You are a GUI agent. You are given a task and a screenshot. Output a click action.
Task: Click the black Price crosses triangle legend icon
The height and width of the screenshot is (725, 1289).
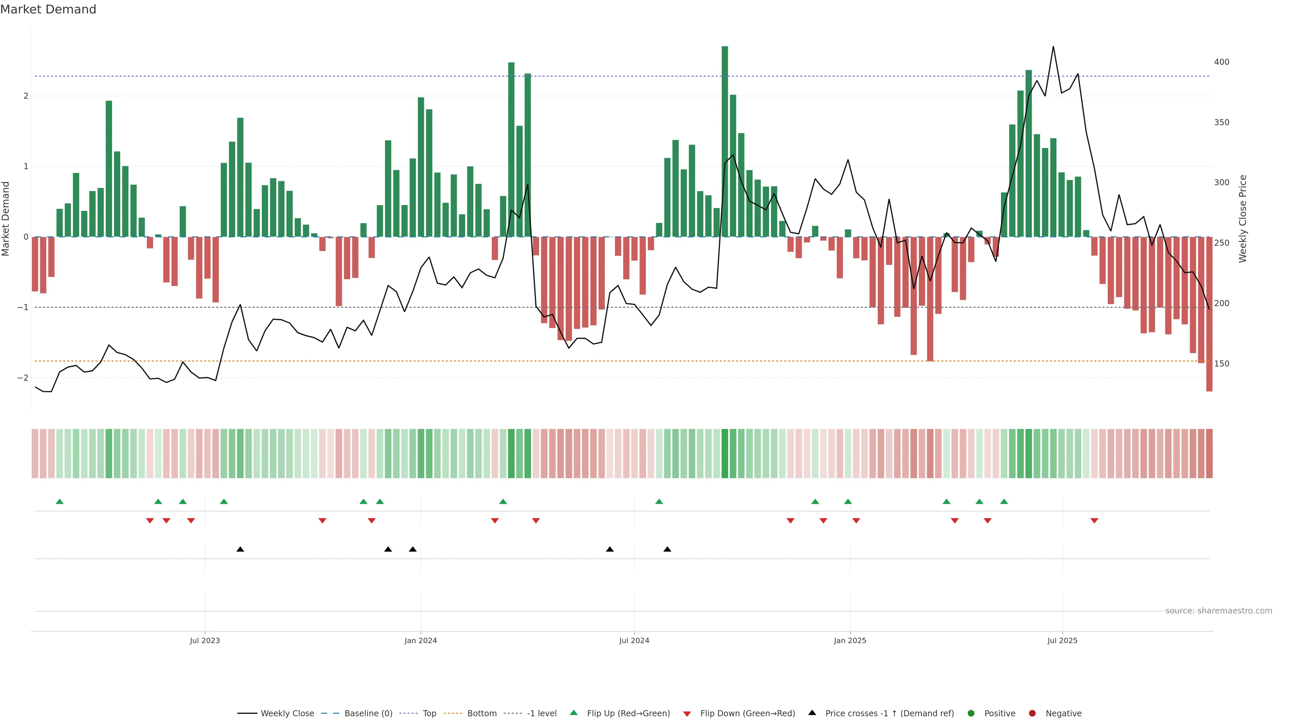(812, 713)
